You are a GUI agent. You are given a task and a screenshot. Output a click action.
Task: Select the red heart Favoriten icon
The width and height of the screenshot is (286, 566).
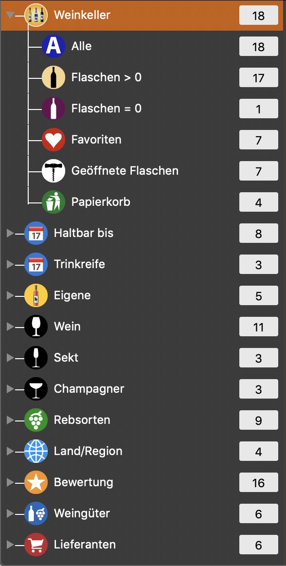54,140
